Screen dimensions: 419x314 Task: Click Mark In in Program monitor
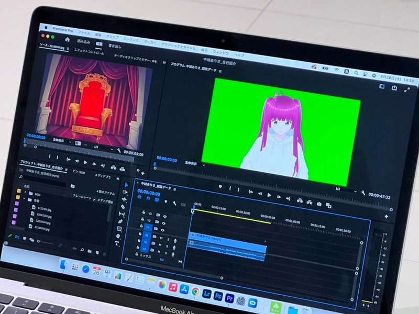[x=230, y=188]
